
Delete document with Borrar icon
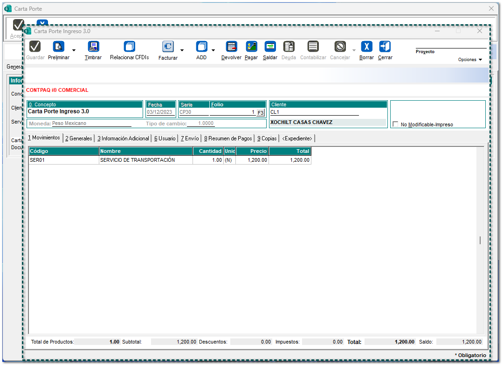click(x=366, y=47)
